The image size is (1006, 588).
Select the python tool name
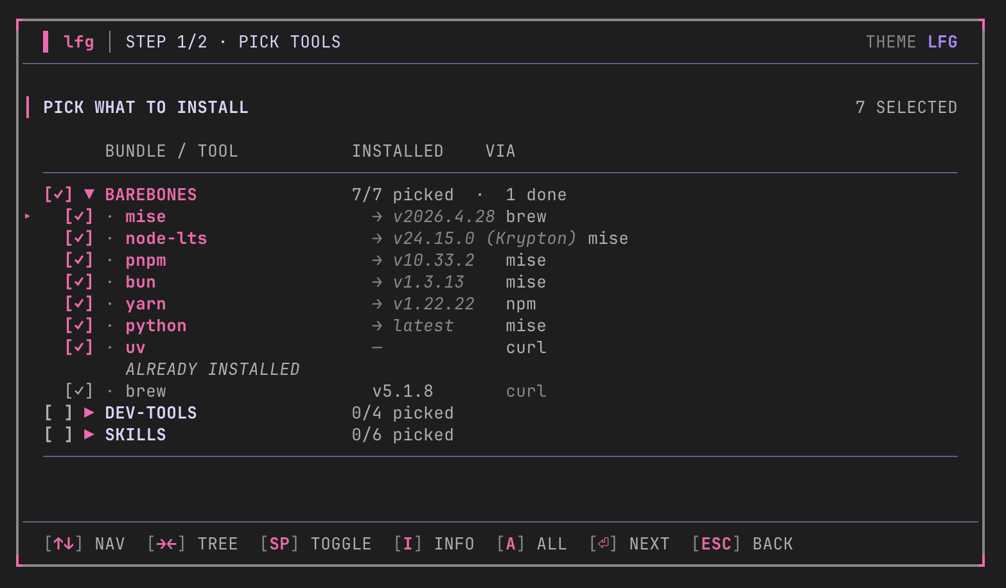(x=156, y=326)
